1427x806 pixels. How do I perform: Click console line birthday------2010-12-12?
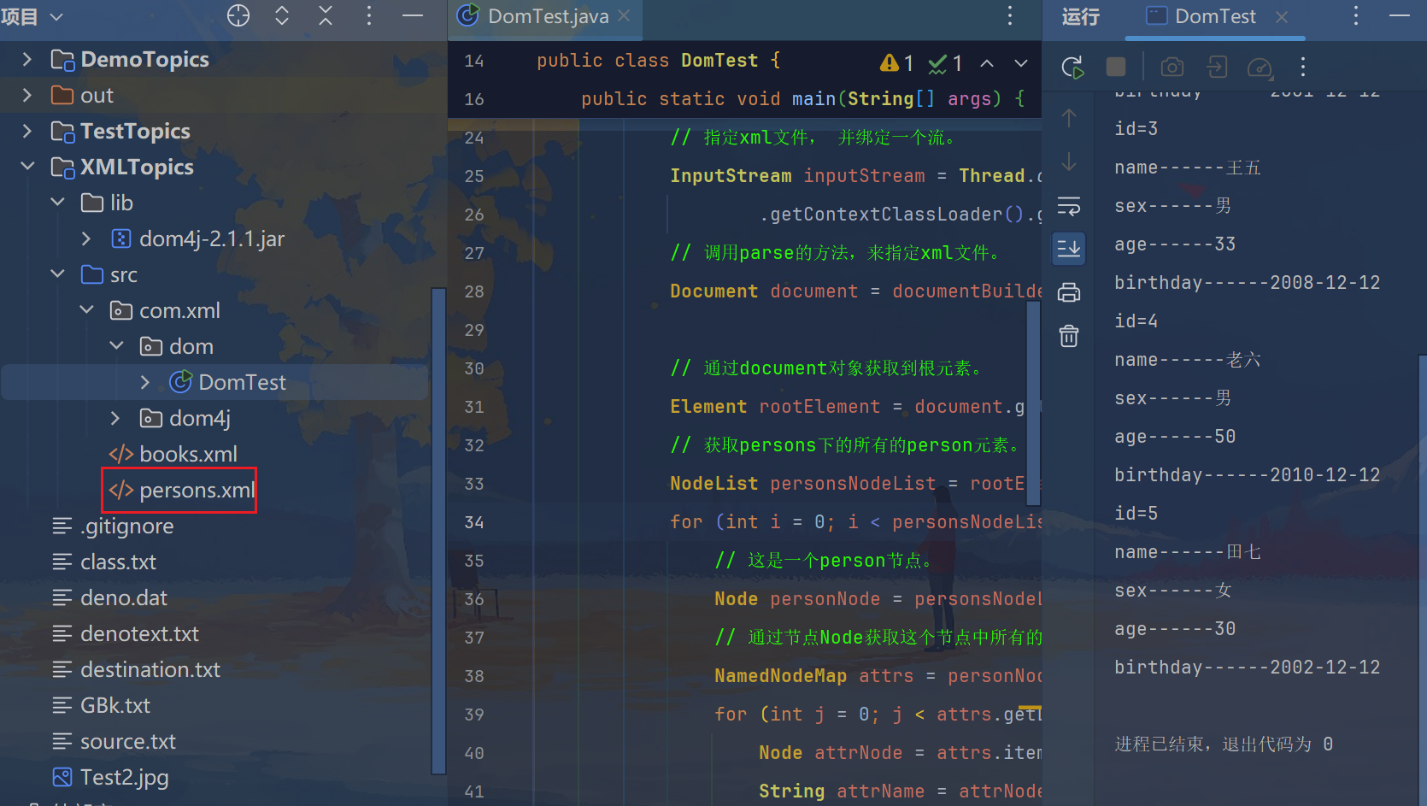pyautogui.click(x=1247, y=475)
